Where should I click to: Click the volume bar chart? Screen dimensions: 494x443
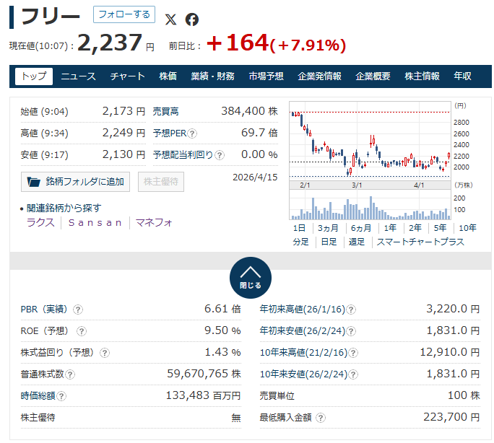[370, 205]
